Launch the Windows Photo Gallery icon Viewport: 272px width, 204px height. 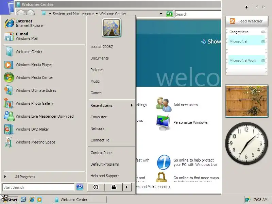point(9,103)
